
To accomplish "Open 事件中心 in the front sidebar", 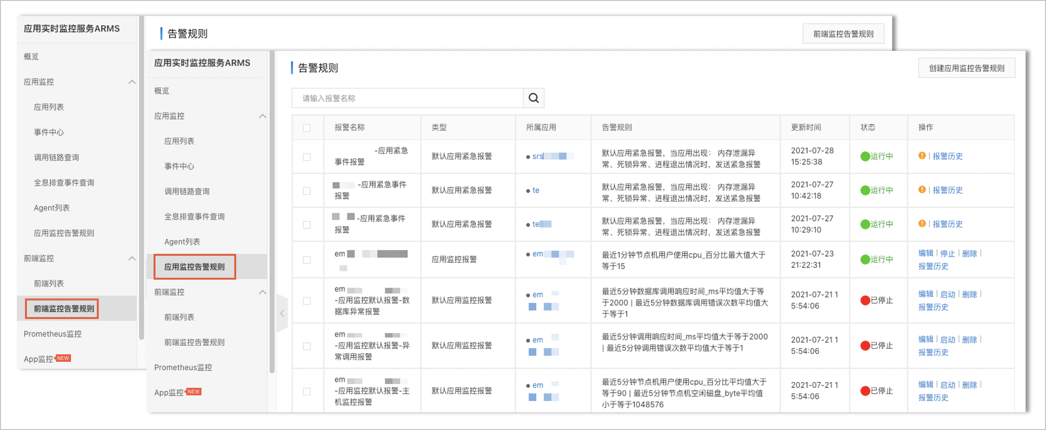I will [x=179, y=166].
